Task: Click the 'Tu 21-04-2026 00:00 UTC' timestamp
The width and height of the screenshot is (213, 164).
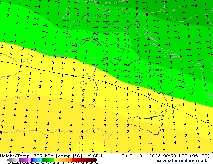Action: pyautogui.click(x=155, y=156)
